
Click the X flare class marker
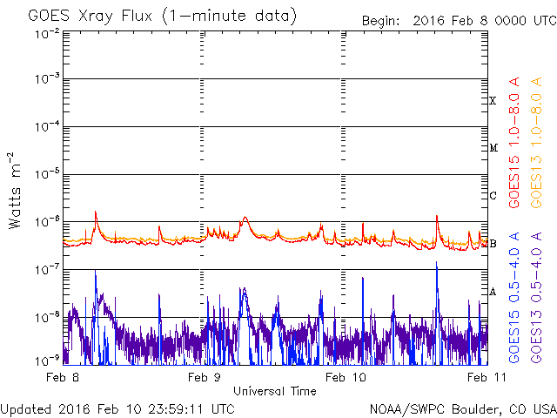(x=493, y=101)
